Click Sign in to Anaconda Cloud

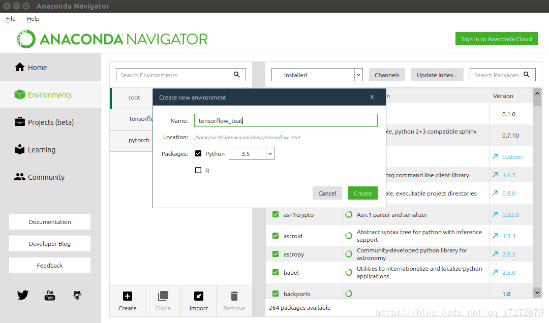497,39
